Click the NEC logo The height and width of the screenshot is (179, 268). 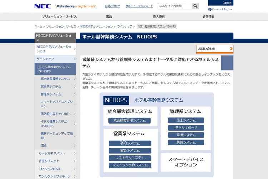(43, 6)
